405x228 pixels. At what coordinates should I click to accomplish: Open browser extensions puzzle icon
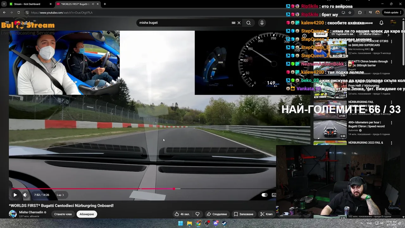[360, 13]
